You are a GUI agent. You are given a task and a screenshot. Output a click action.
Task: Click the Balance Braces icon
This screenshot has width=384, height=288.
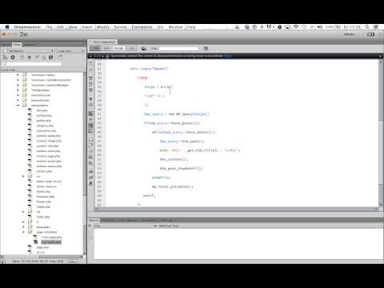(91, 105)
